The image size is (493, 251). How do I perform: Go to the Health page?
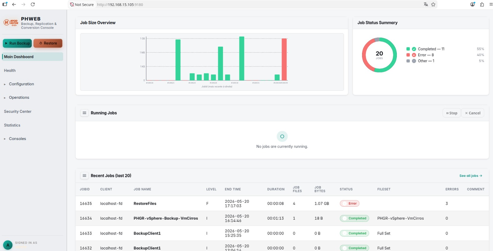tap(10, 70)
